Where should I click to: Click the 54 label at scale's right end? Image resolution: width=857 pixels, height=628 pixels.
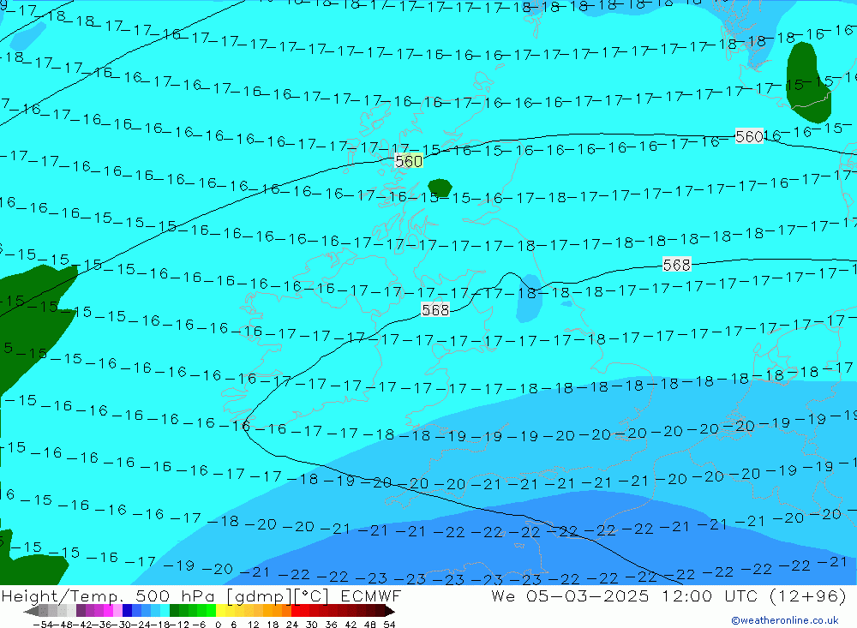coord(389,625)
